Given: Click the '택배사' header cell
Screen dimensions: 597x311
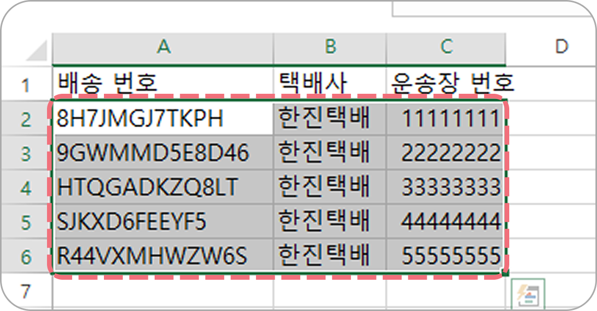Looking at the screenshot, I should click(x=330, y=83).
